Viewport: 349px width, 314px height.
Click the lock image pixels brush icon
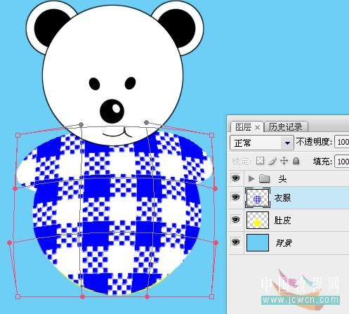click(272, 161)
